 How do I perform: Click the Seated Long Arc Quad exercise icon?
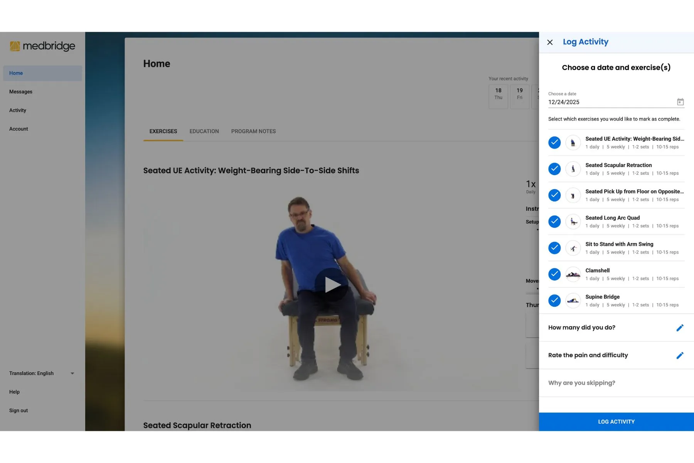573,221
